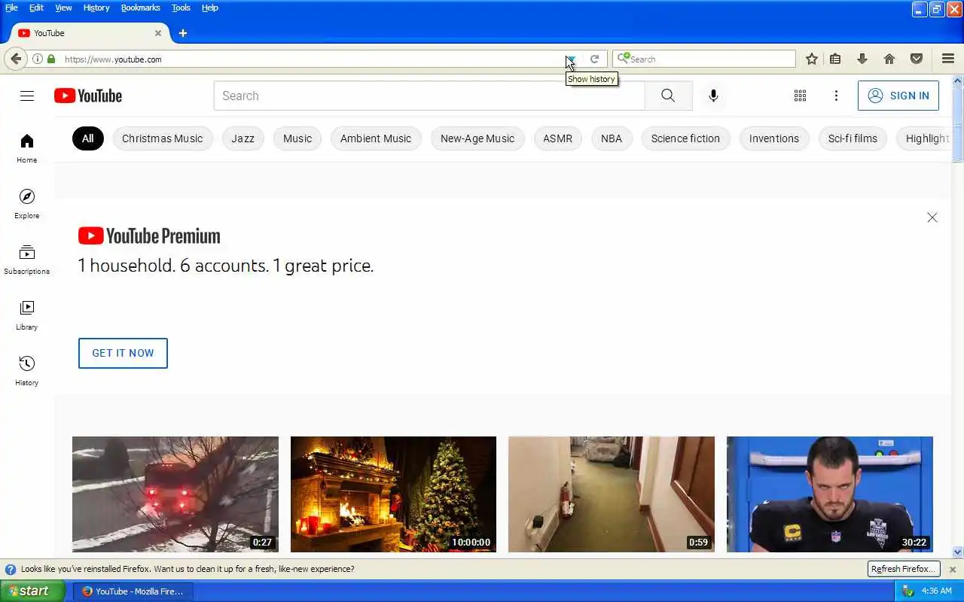Click the taskbar clock 4:36 AM
The image size is (964, 602).
click(x=937, y=591)
